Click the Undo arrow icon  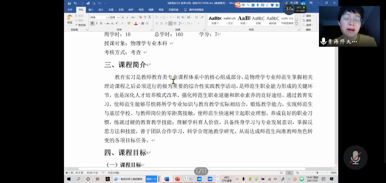[x=75, y=3]
